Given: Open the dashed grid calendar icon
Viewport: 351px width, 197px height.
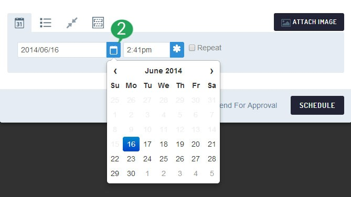Looking at the screenshot, I should (x=98, y=23).
